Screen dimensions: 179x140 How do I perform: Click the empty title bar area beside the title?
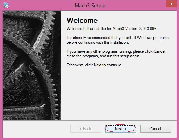134,6
